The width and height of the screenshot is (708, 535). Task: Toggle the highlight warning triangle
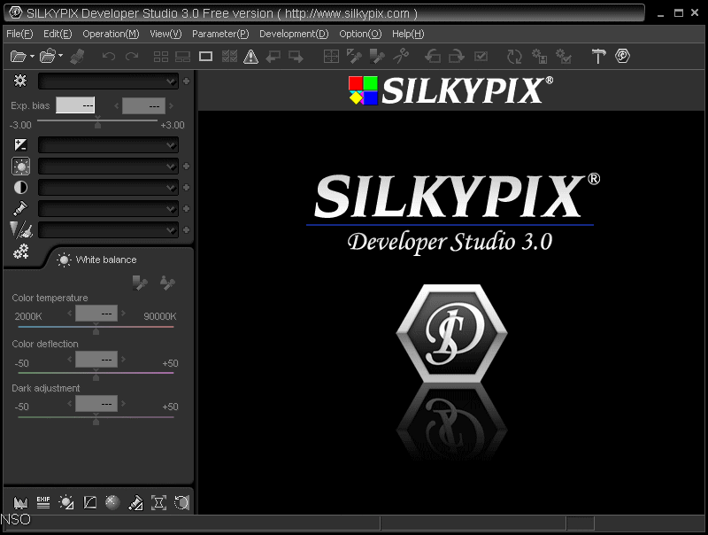(250, 57)
